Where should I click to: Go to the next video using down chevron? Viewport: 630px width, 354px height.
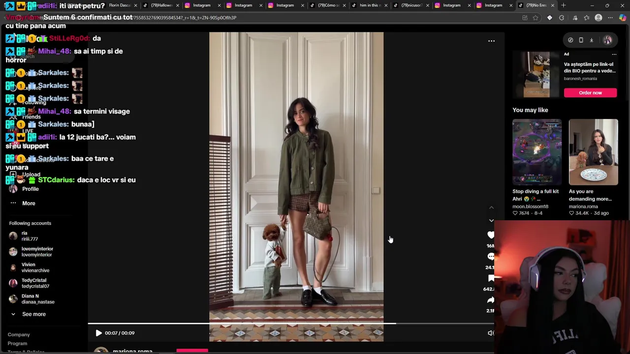[x=491, y=220]
